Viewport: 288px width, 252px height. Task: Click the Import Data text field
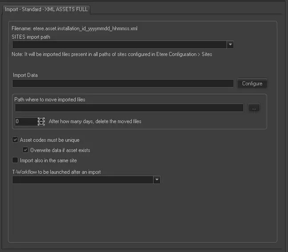point(123,84)
